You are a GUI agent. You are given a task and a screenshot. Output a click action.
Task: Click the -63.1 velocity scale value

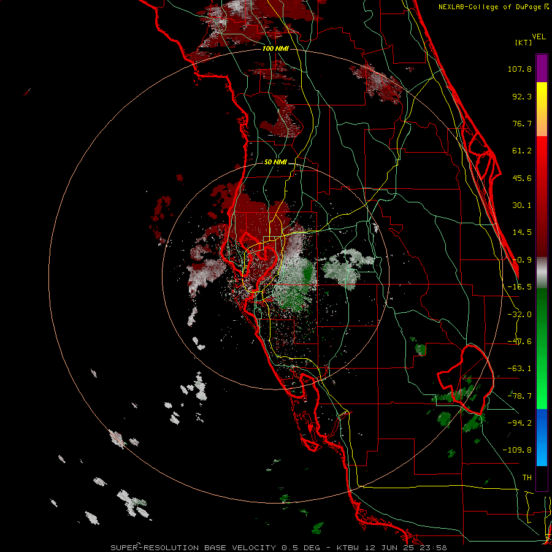519,369
